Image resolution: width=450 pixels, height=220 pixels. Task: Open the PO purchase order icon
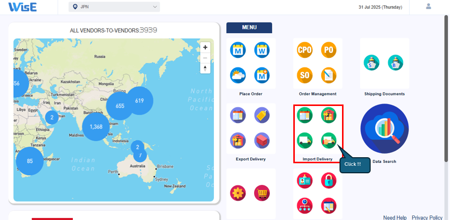(329, 50)
